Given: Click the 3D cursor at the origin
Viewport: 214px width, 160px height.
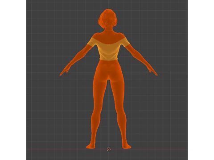Looking at the screenshot, I should (109, 149).
